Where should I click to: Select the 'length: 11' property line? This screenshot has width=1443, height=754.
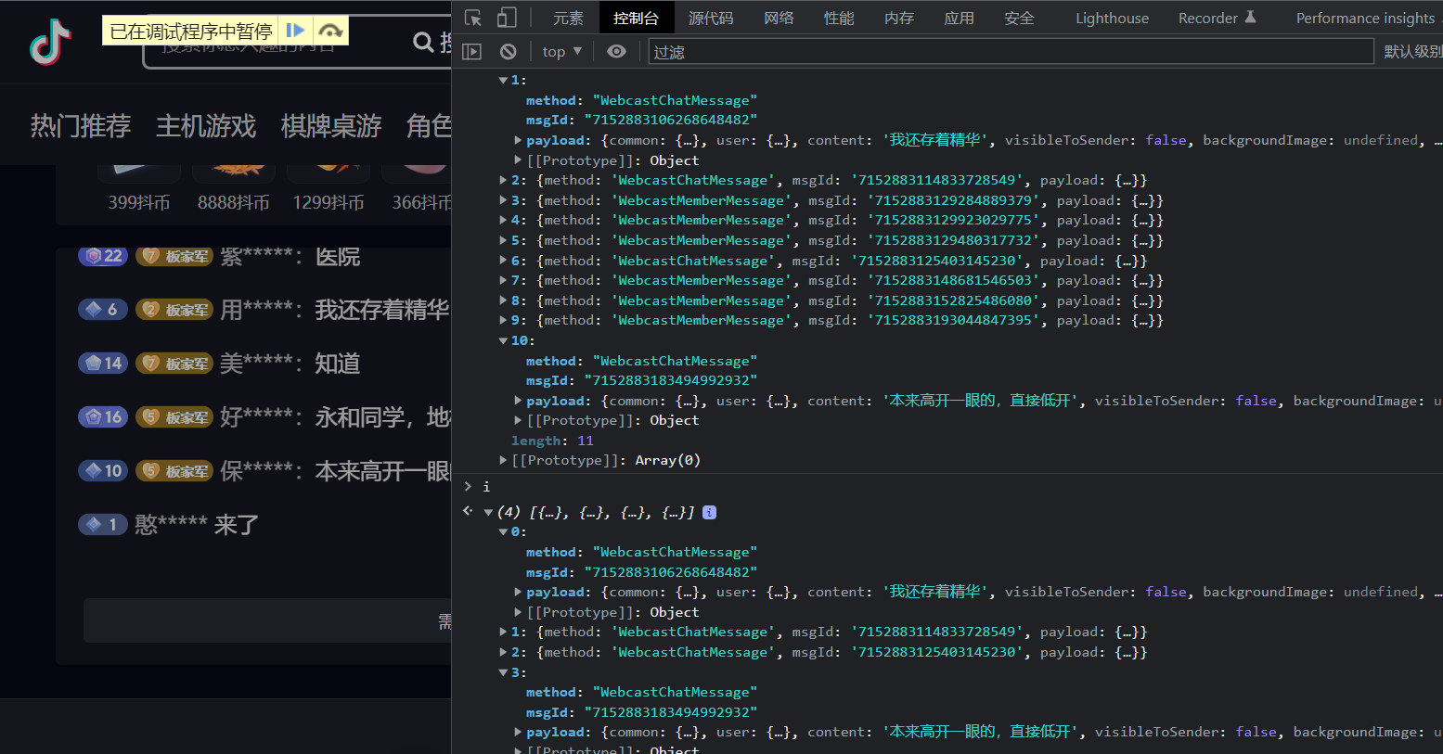click(552, 441)
